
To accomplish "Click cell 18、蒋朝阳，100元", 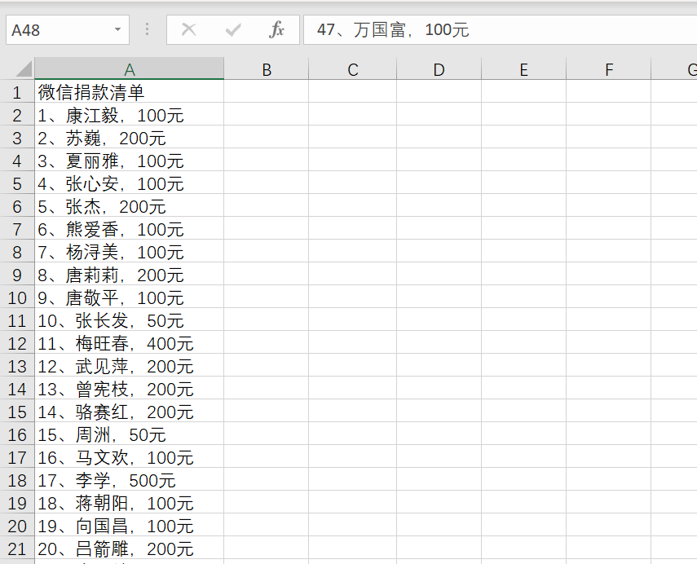I will [129, 503].
